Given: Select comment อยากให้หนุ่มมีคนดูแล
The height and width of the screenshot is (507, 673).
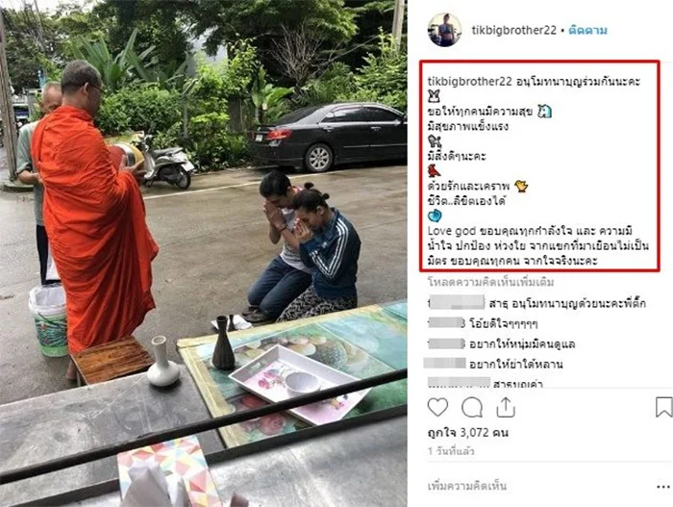Looking at the screenshot, I should tap(522, 343).
